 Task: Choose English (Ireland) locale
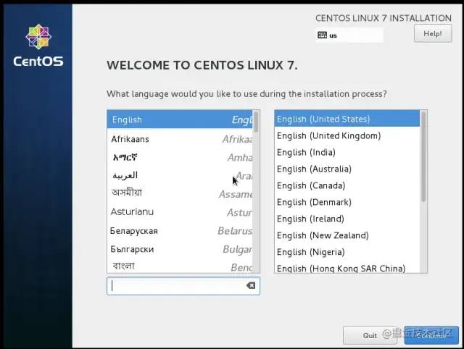347,219
